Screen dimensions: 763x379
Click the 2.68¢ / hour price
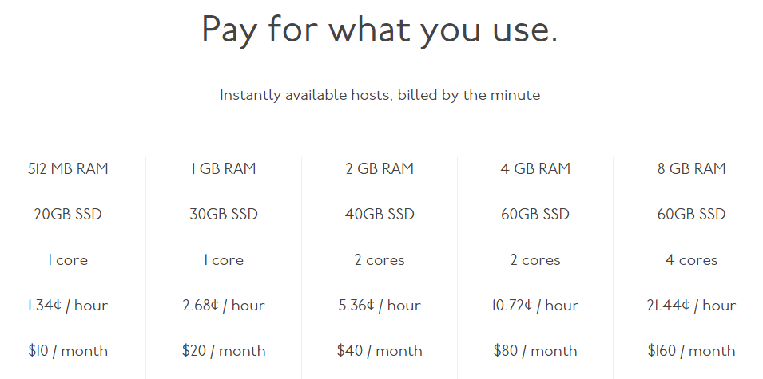pyautogui.click(x=224, y=306)
